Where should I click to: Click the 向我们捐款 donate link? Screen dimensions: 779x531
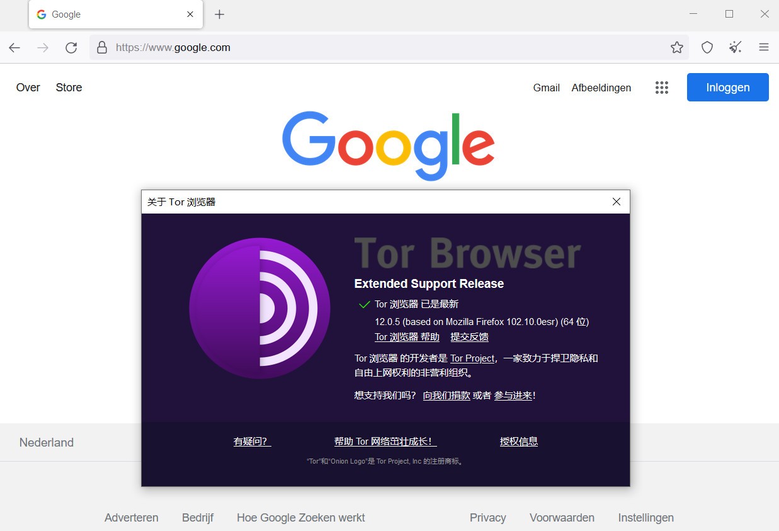pos(446,396)
